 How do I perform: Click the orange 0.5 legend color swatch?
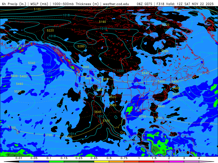click(x=117, y=162)
